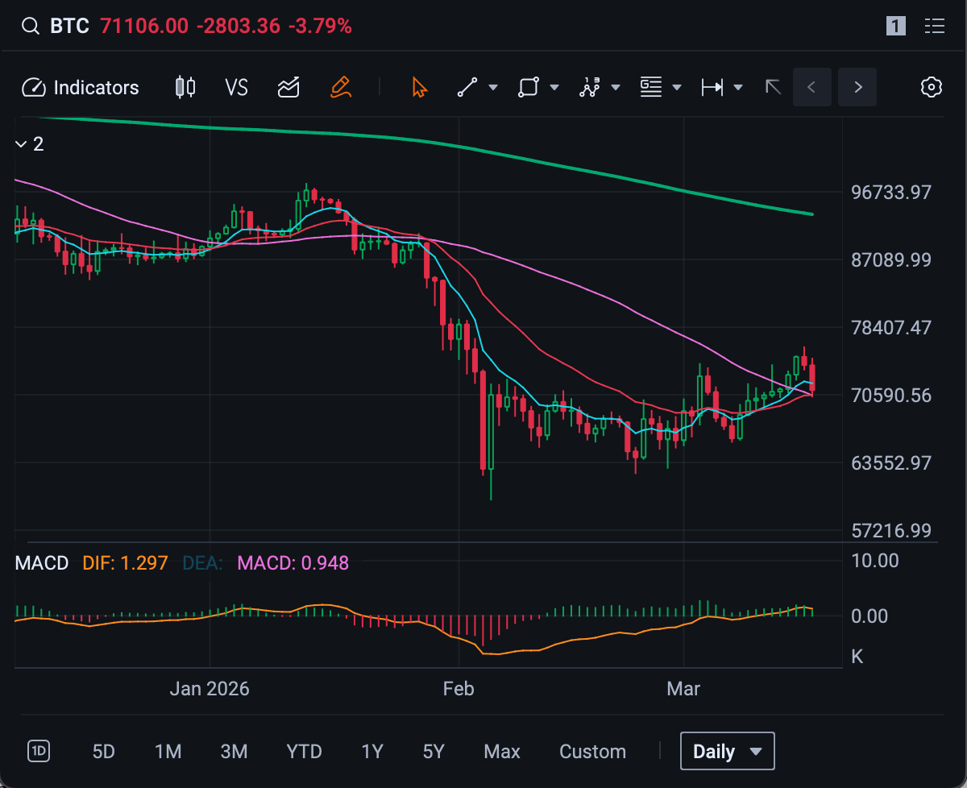This screenshot has width=967, height=788.
Task: Expand the rectangle shape tool dropdown arrow
Action: [554, 88]
